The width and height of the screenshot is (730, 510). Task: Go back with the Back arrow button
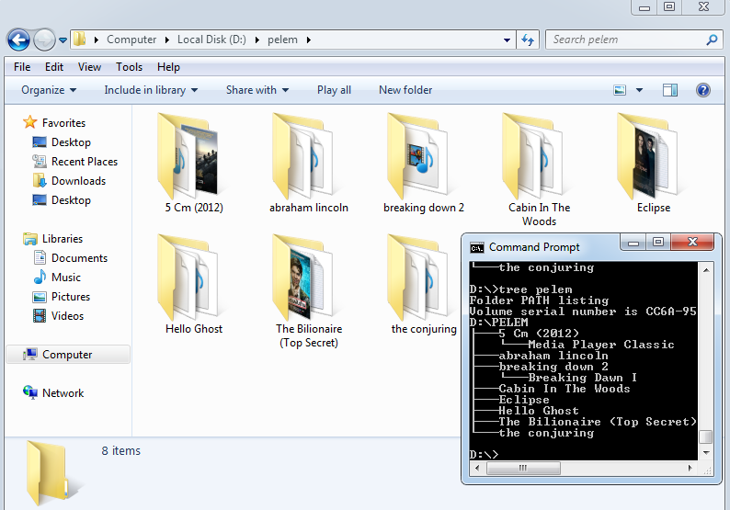(x=18, y=40)
